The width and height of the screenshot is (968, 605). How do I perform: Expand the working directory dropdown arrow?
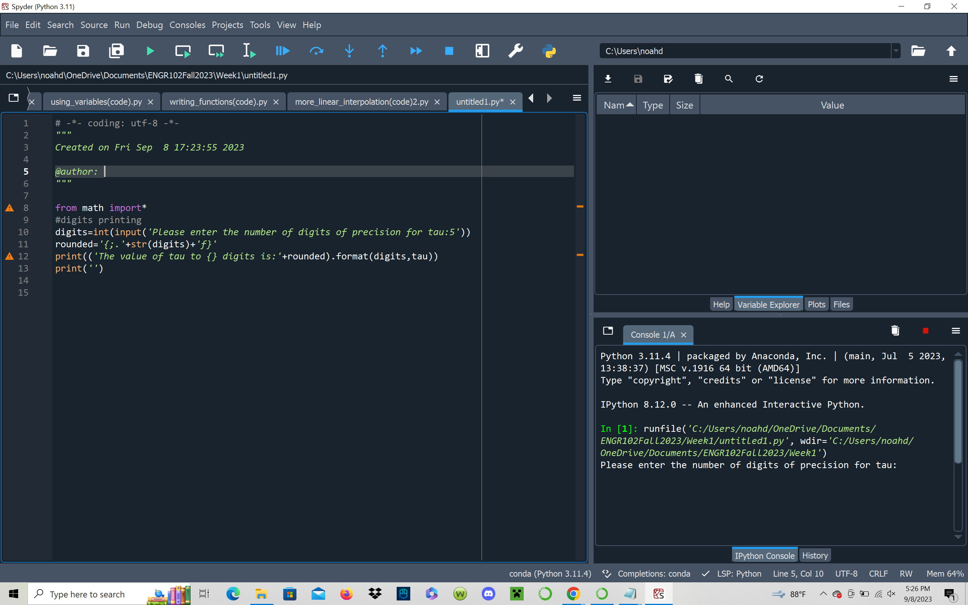[x=896, y=51]
